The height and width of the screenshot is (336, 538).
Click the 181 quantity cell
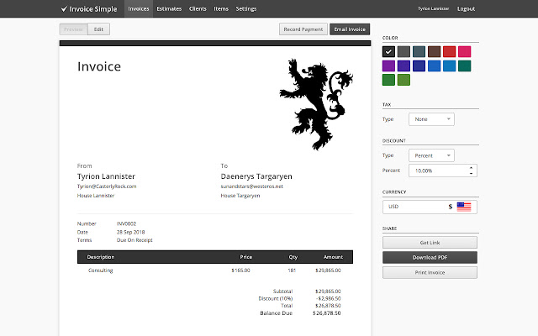[292, 270]
